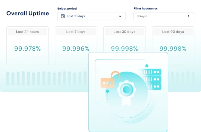
Task: Open hostname filter with right arrow
Action: tap(189, 16)
